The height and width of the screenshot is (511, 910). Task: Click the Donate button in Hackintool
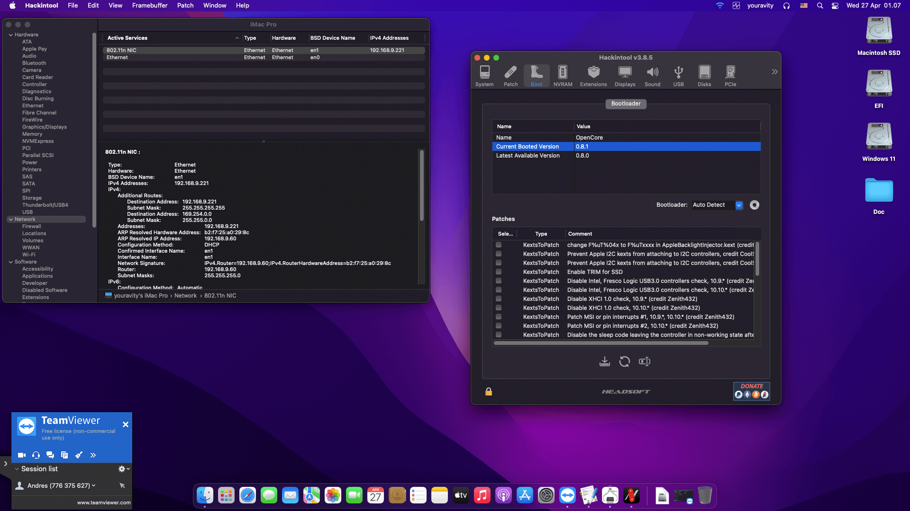pos(752,391)
